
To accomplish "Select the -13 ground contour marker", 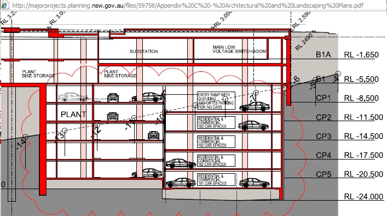I will coord(60,135).
